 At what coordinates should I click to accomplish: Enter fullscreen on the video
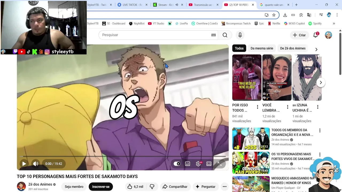pyautogui.click(x=219, y=164)
